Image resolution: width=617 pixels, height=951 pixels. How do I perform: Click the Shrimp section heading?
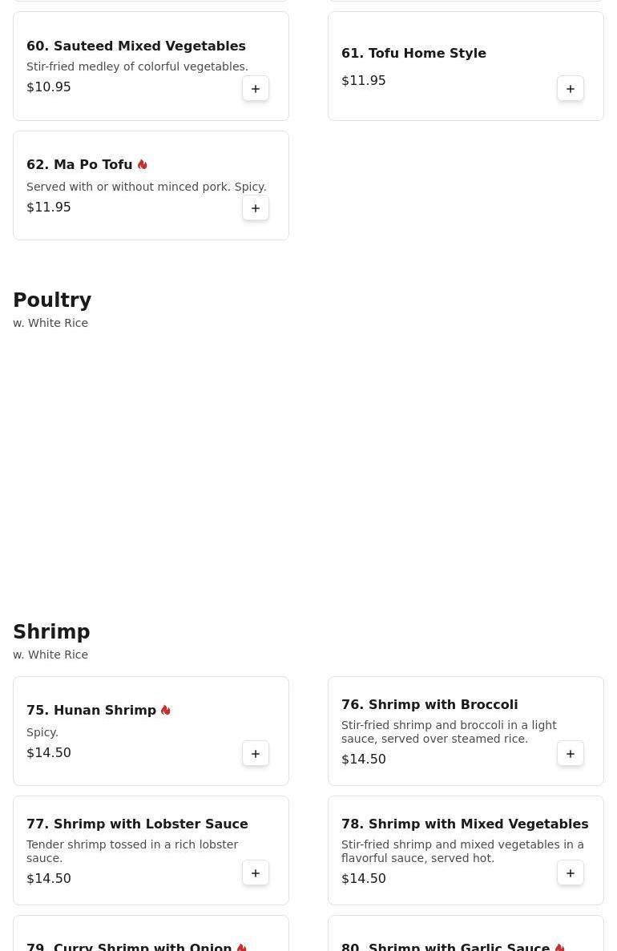pyautogui.click(x=51, y=632)
